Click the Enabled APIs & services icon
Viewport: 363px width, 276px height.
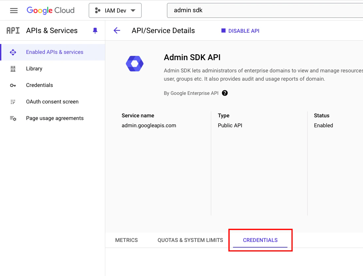tap(13, 52)
